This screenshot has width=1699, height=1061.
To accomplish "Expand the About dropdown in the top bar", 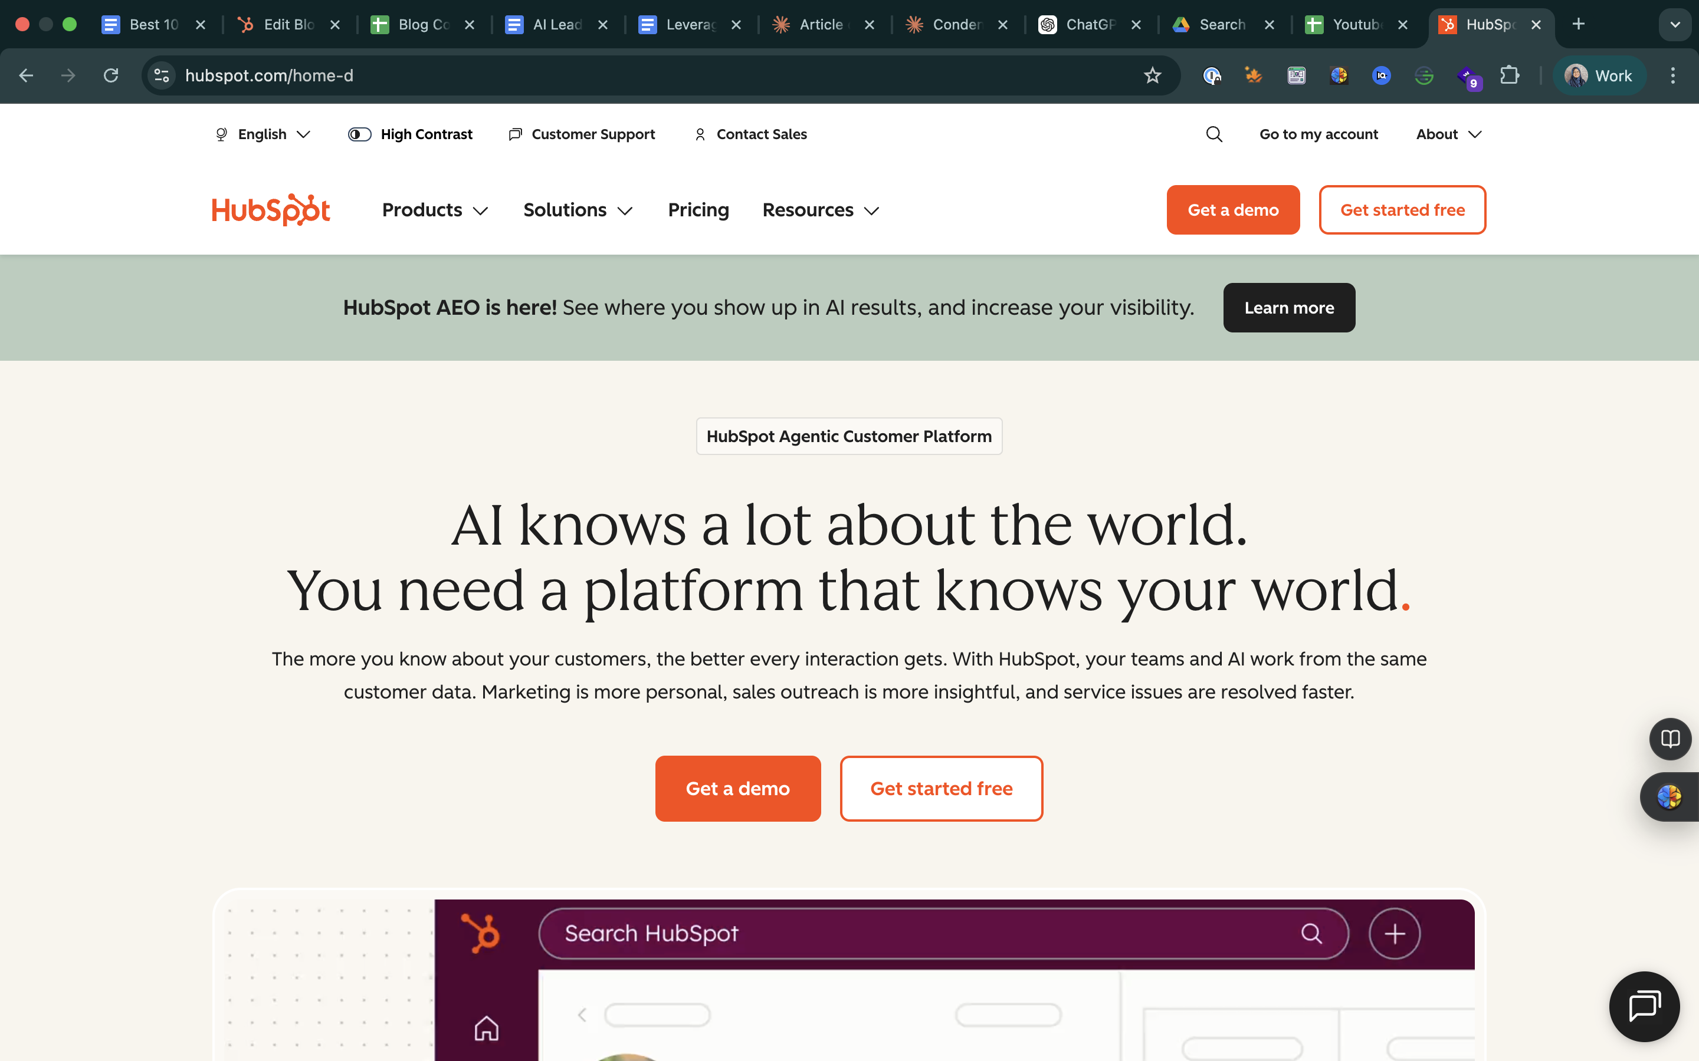I will tap(1447, 134).
